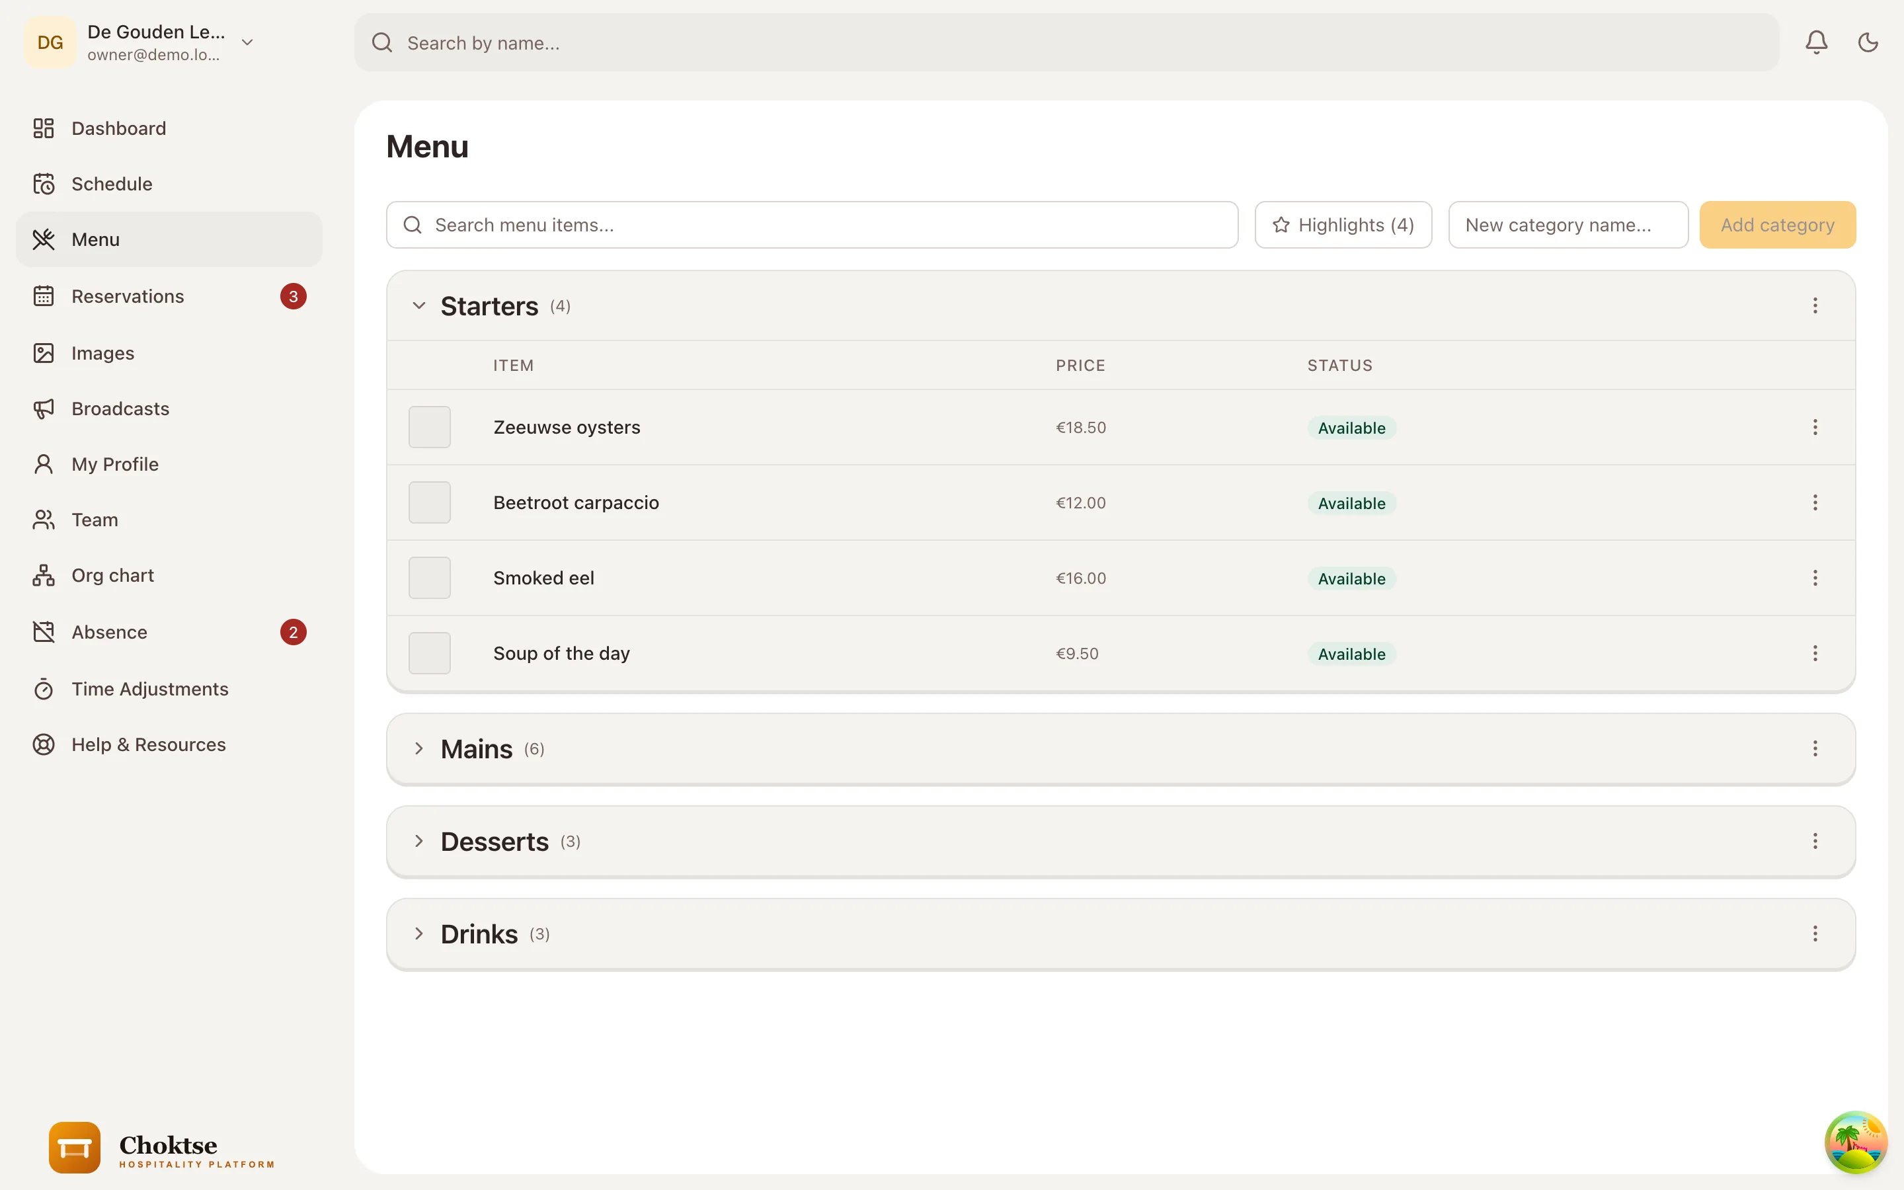Click the Team people icon

click(44, 520)
